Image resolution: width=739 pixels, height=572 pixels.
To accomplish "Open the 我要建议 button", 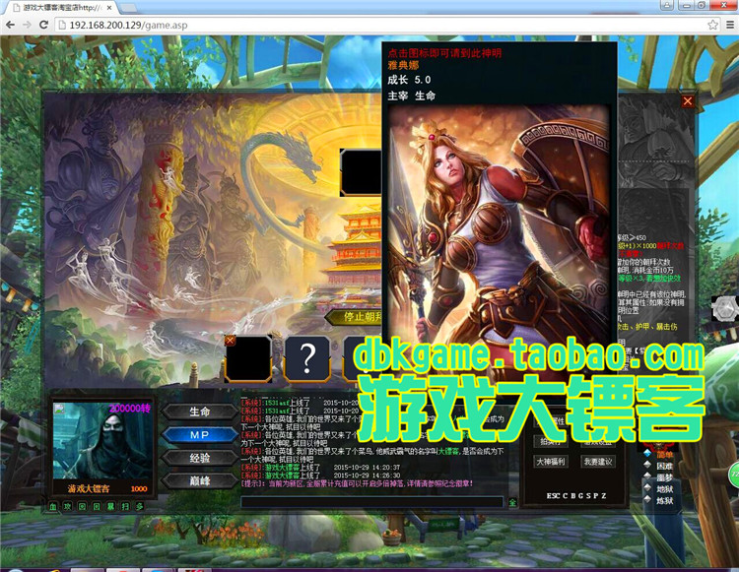I will 598,462.
